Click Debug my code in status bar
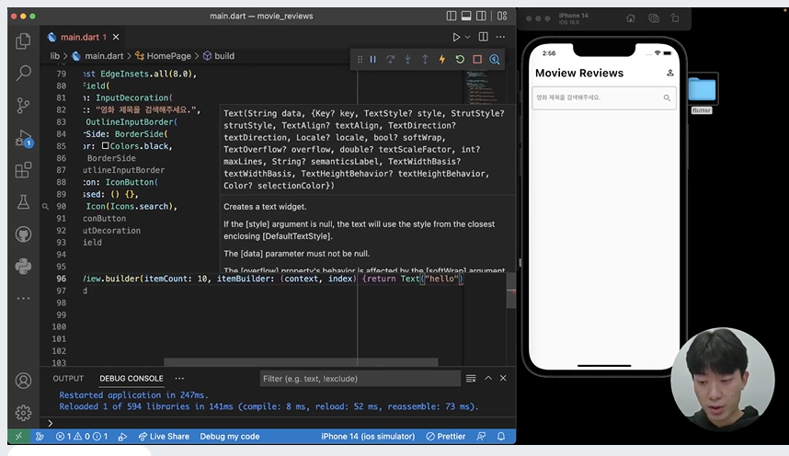The height and width of the screenshot is (456, 789). pyautogui.click(x=230, y=437)
